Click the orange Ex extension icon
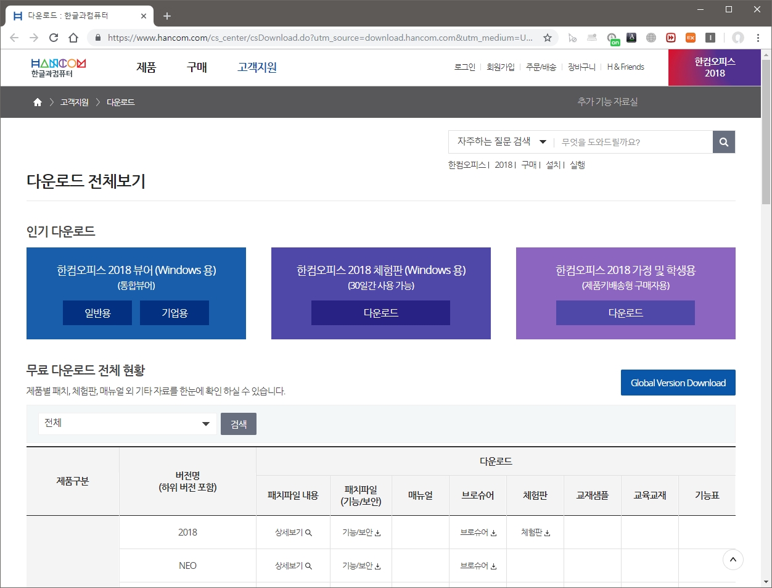 (691, 38)
